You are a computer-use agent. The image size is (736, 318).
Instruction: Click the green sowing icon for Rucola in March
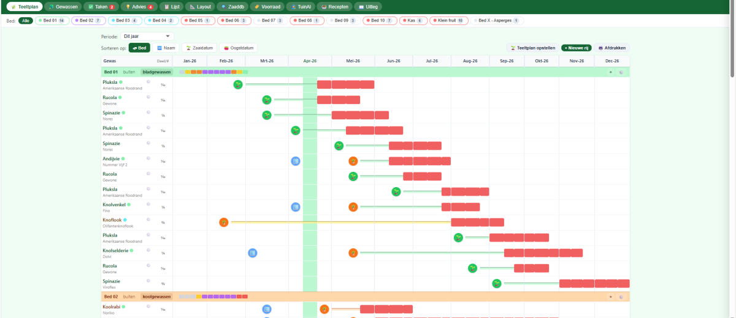pyautogui.click(x=267, y=100)
